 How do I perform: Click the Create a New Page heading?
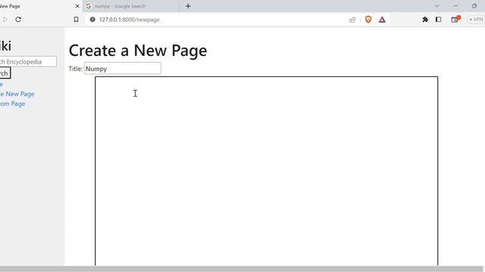pyautogui.click(x=138, y=51)
